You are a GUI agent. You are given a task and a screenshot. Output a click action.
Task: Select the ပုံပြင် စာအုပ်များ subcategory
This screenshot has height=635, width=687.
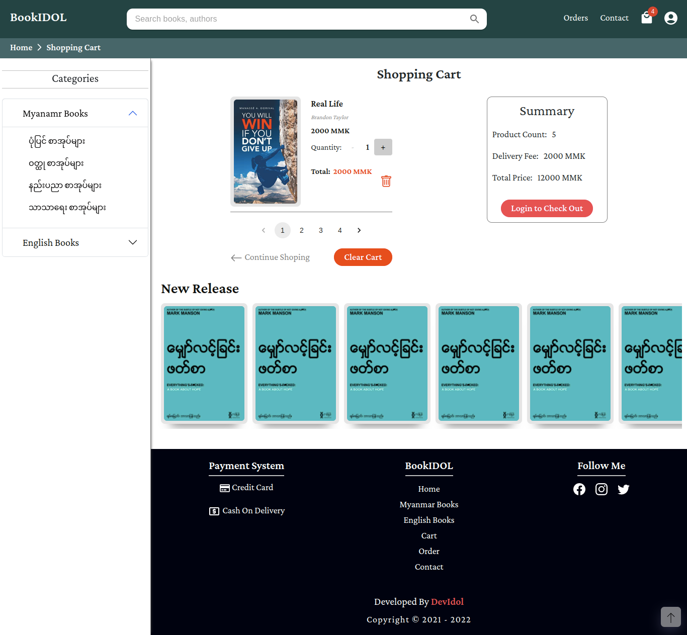point(57,141)
